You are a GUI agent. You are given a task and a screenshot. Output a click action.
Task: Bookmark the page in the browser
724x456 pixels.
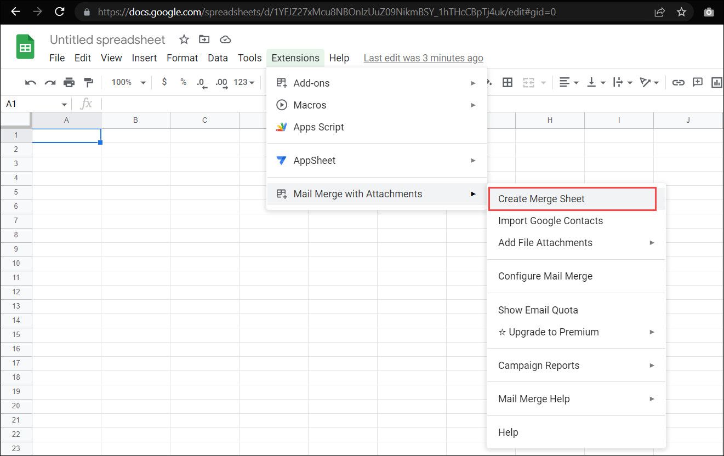pos(682,12)
